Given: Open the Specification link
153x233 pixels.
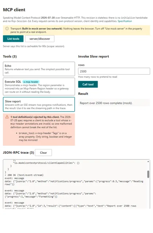Looking at the screenshot, I should tap(125, 21).
